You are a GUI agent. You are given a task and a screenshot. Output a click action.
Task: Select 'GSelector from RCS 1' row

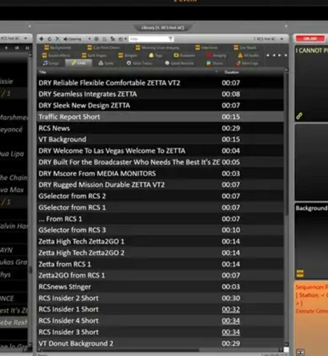[x=160, y=207]
